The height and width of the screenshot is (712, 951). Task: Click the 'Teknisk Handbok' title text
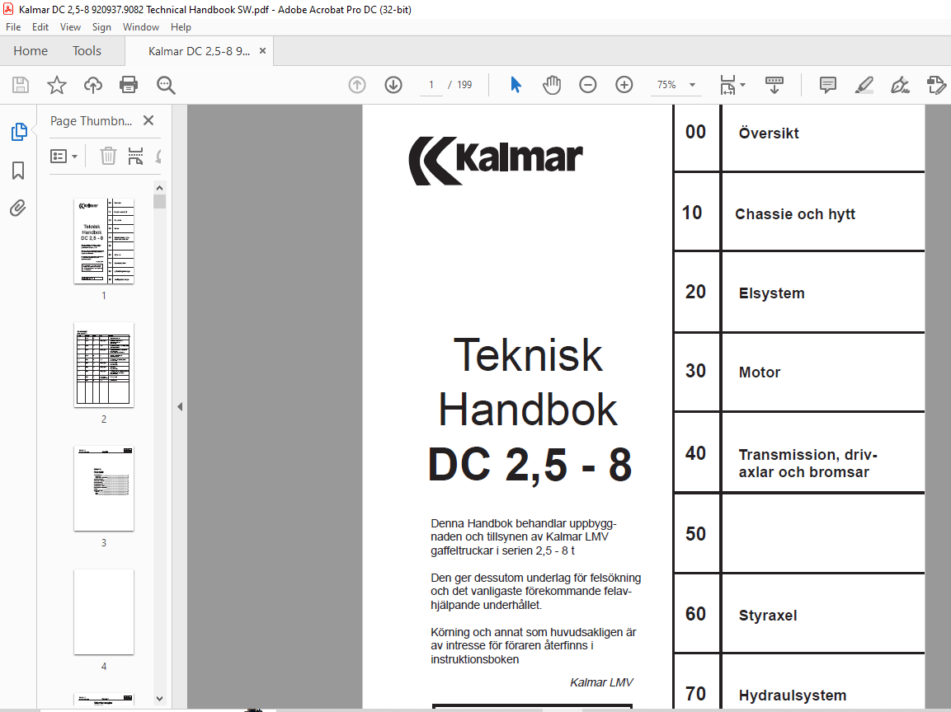(528, 382)
